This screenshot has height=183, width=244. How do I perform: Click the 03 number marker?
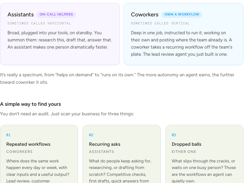tap(174, 135)
